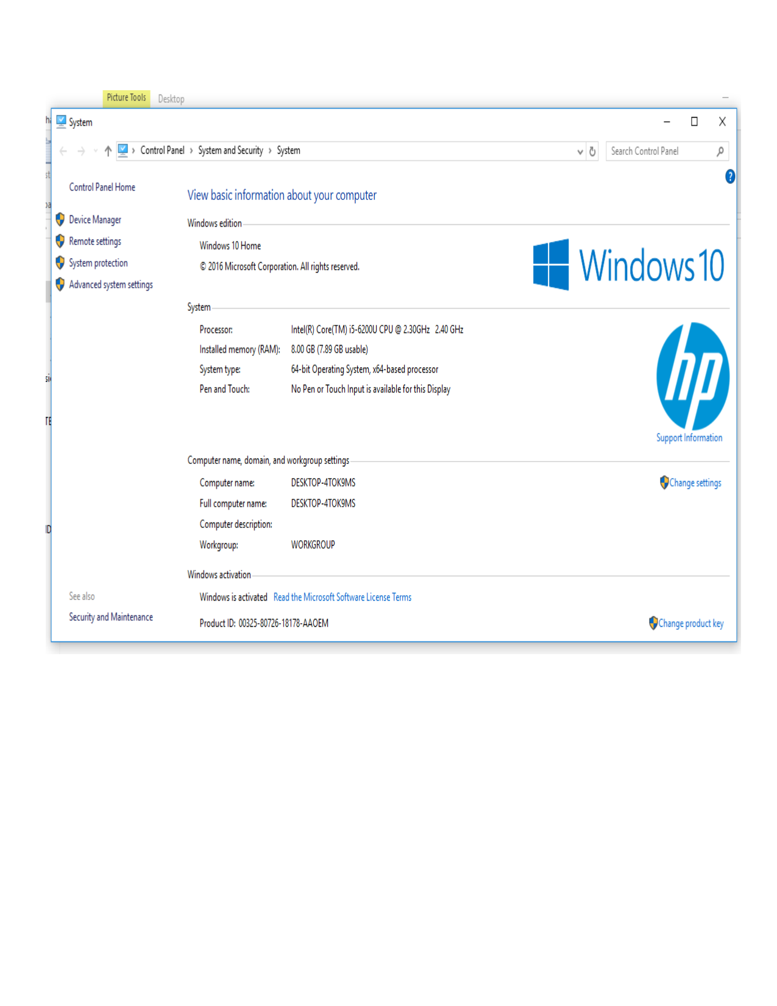Go up one level with the up arrow
This screenshot has width=777, height=1006.
click(108, 151)
